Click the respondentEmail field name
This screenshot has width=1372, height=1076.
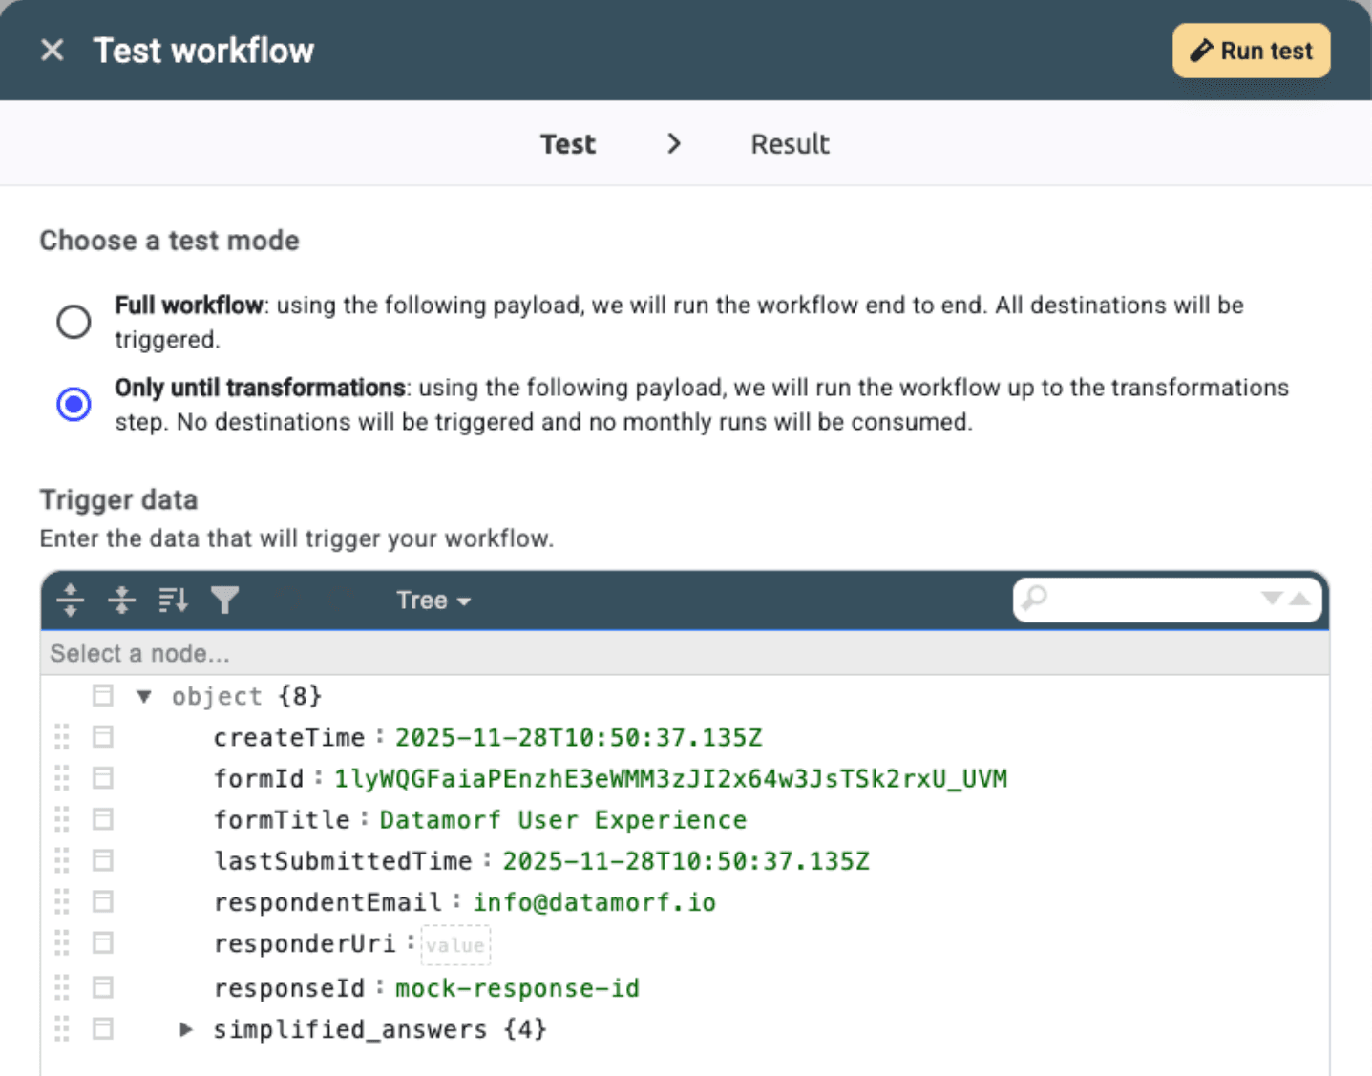click(327, 902)
